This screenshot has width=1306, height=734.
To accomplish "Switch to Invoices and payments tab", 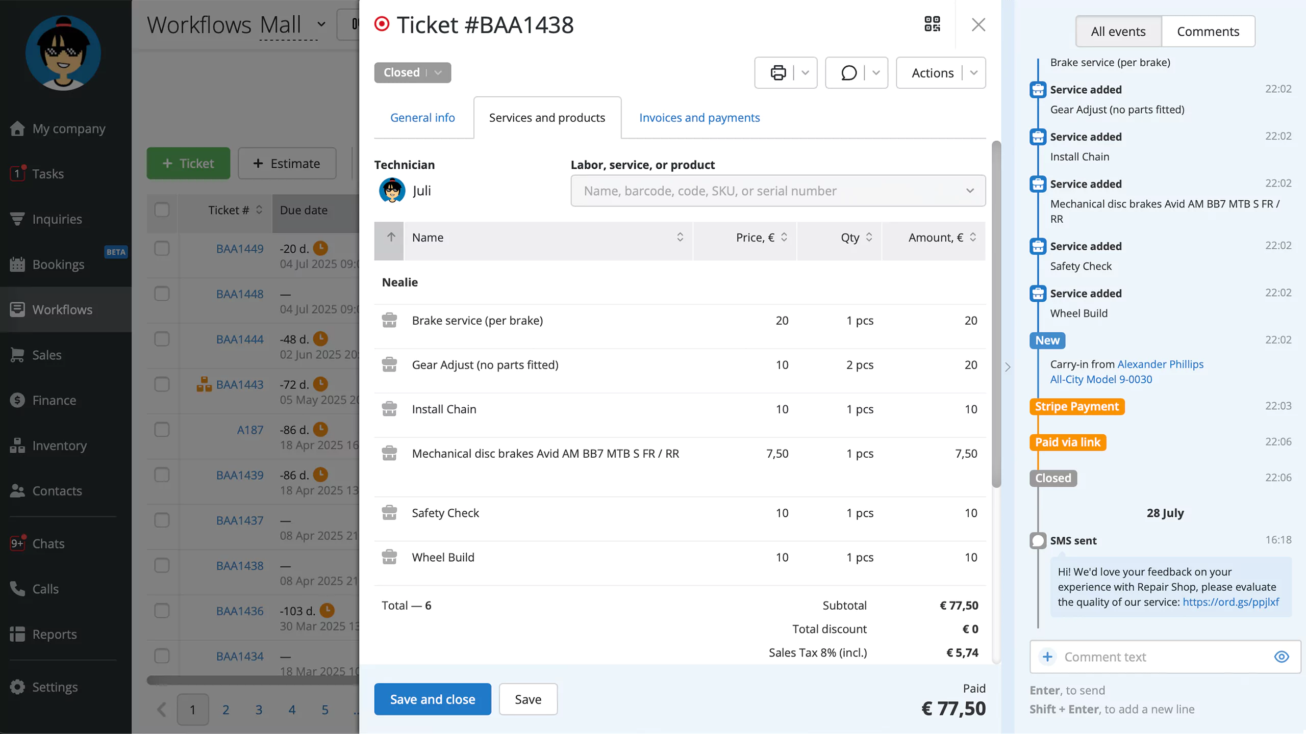I will coord(699,118).
